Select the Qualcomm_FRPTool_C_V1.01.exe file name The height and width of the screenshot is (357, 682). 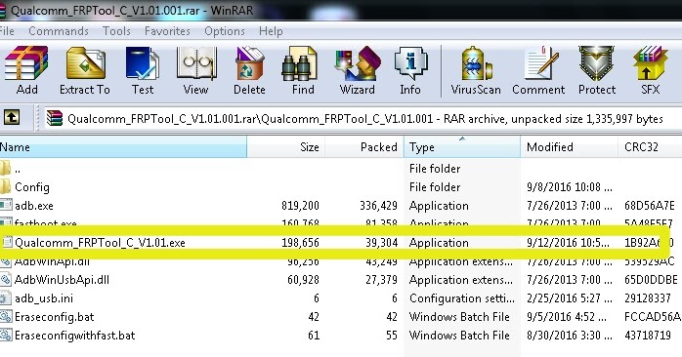[x=100, y=242]
